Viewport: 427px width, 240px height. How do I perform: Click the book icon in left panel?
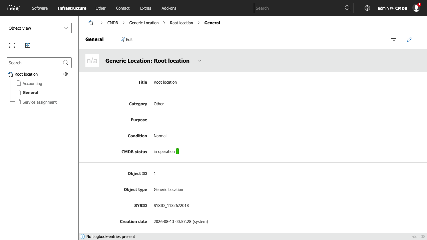coord(27,45)
